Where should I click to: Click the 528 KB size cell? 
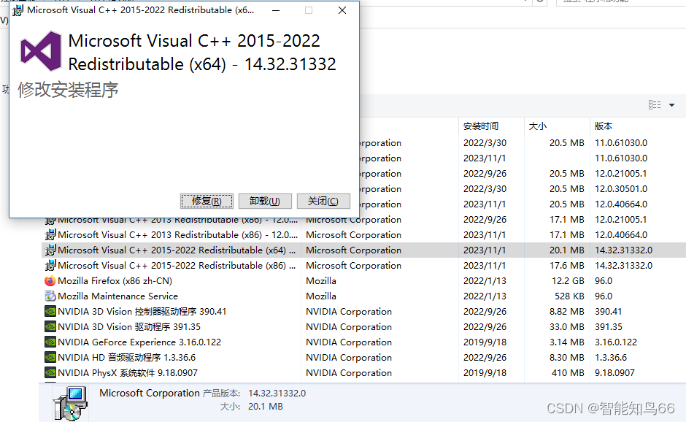click(569, 296)
